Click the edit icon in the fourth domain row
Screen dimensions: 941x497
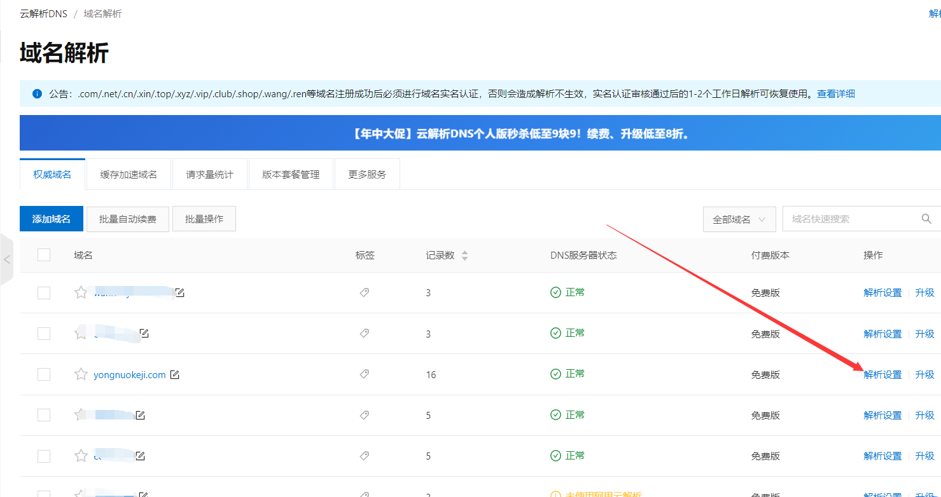140,415
